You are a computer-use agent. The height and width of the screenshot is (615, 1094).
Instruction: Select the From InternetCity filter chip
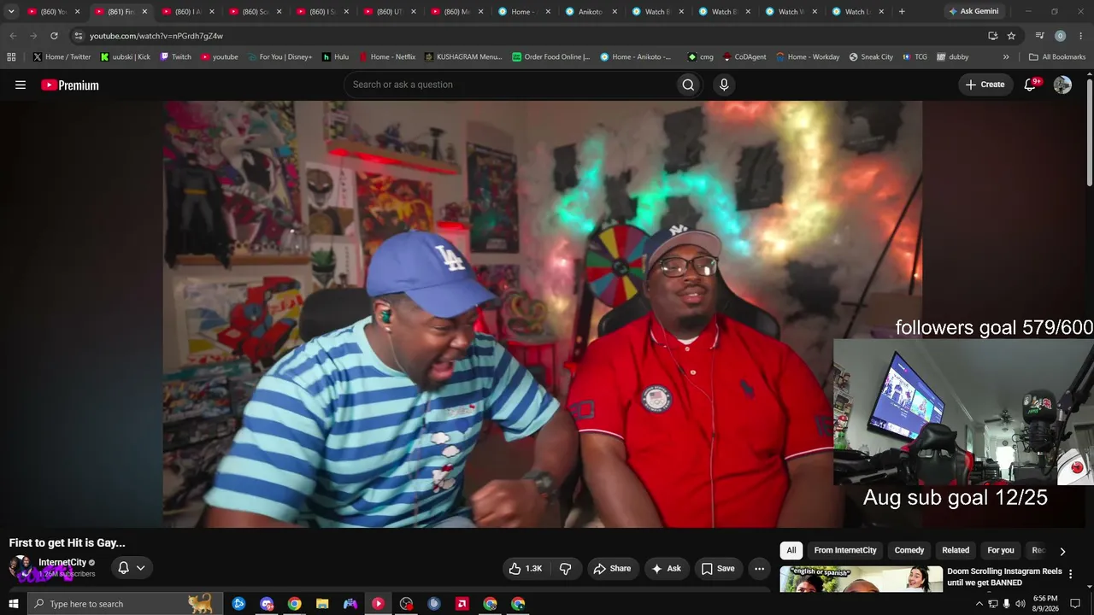point(845,550)
